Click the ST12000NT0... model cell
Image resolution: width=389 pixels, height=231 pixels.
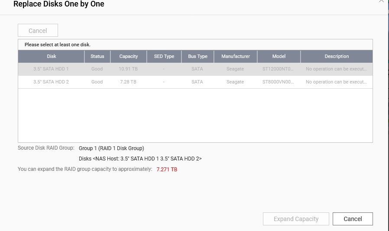(278, 69)
